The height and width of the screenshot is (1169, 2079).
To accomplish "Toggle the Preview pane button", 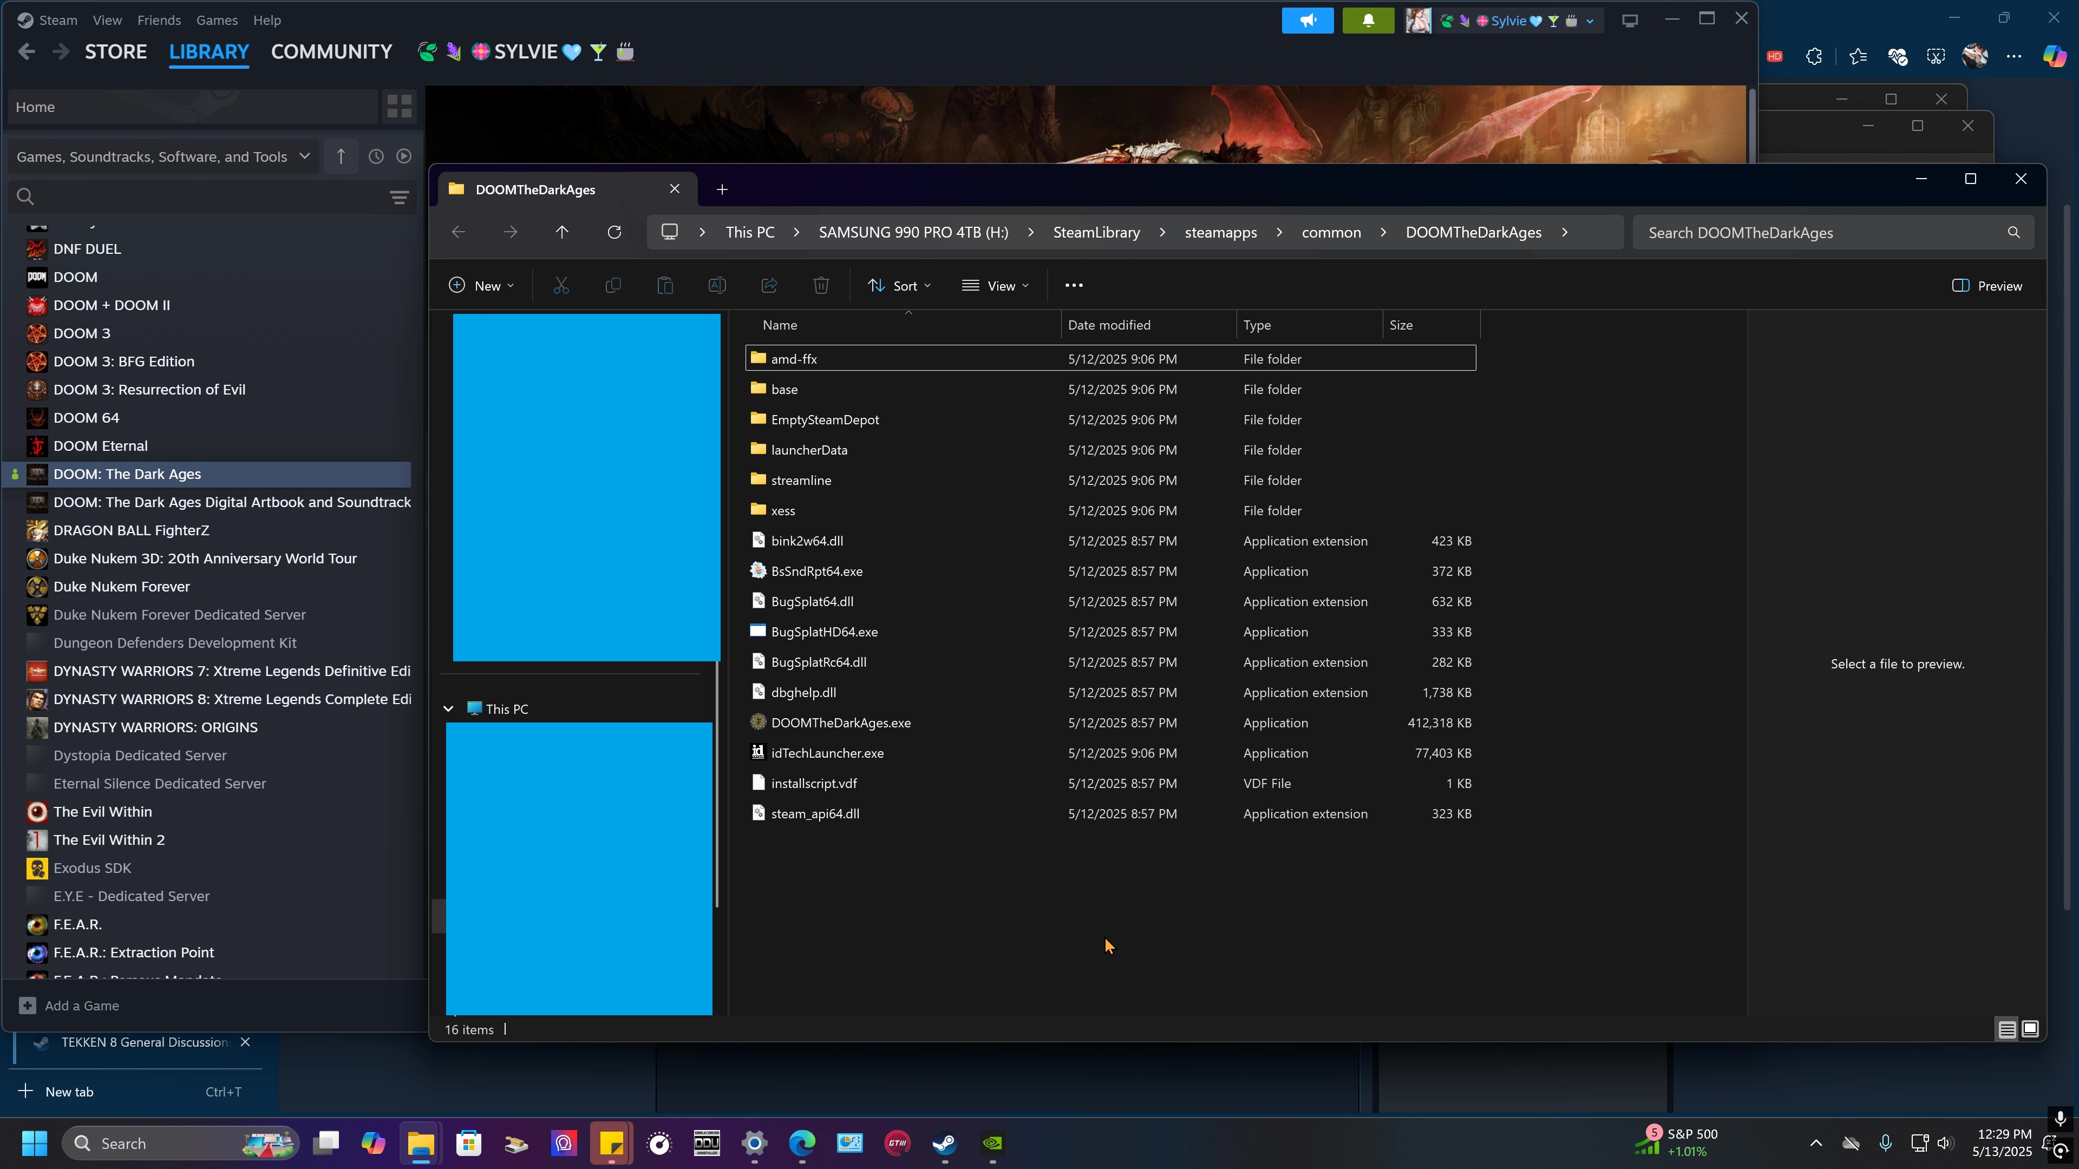I will 1987,286.
